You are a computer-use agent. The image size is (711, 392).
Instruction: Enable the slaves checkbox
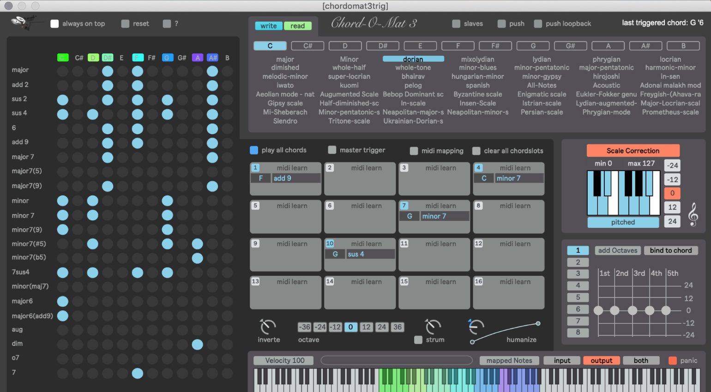456,24
